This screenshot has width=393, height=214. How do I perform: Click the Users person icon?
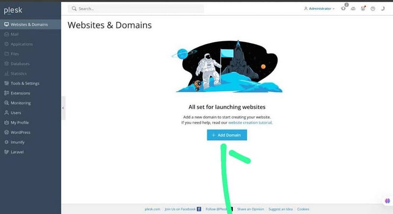(x=6, y=112)
